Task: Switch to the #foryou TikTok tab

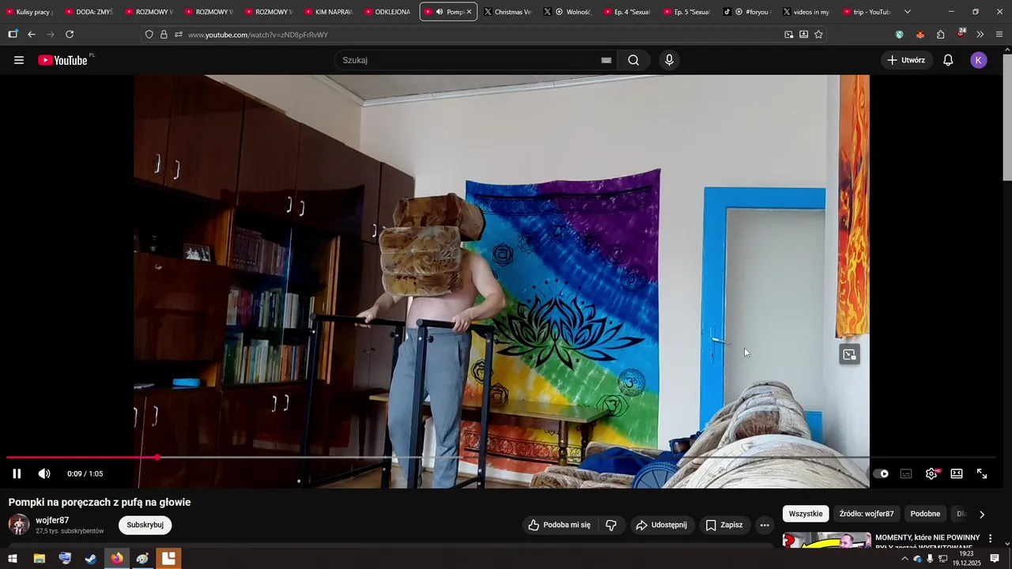Action: pos(748,12)
